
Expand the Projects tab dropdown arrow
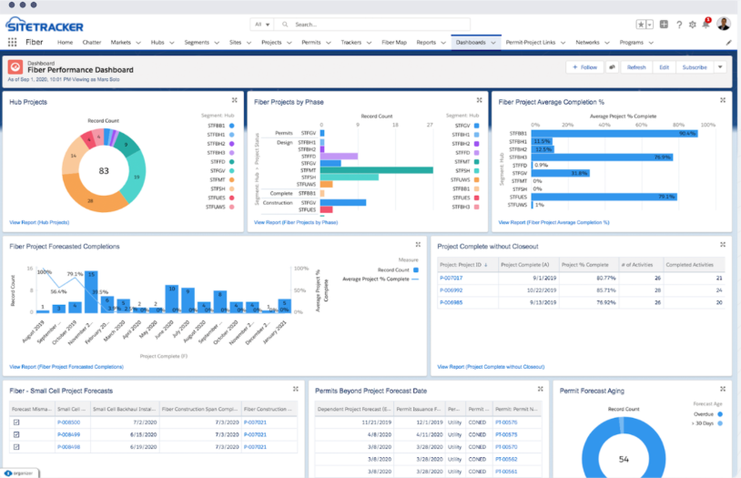289,43
